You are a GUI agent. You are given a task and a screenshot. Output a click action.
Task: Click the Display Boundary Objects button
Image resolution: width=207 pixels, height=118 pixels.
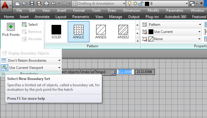click(x=26, y=53)
